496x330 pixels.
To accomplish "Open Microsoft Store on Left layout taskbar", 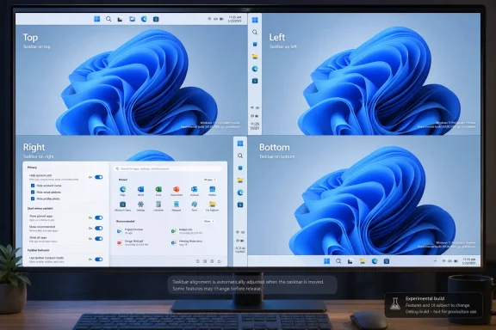I will coord(255,81).
